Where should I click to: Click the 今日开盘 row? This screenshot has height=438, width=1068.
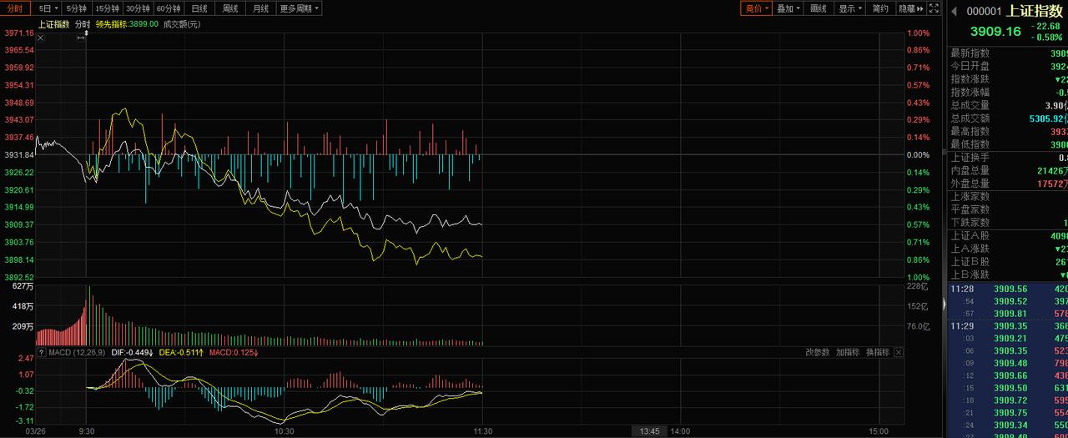point(1006,66)
